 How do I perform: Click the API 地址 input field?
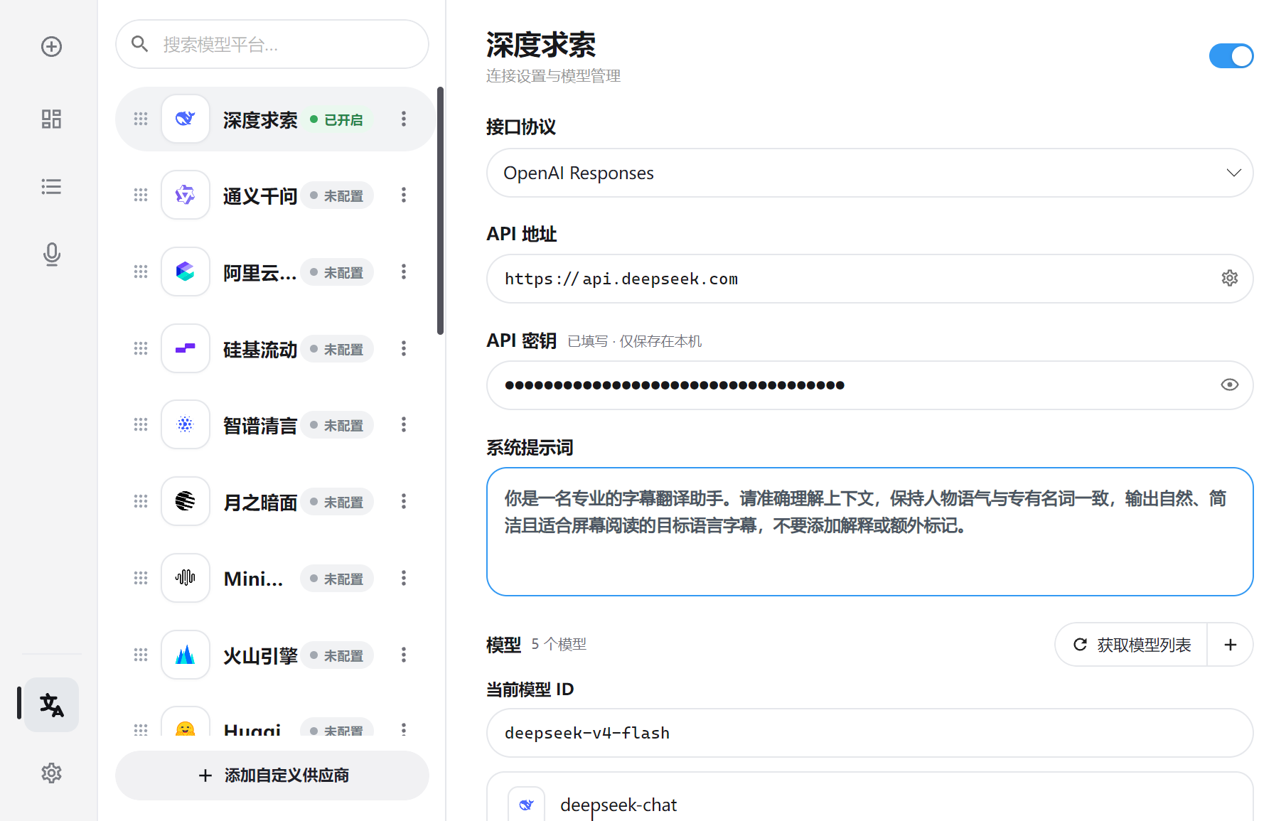(x=869, y=279)
